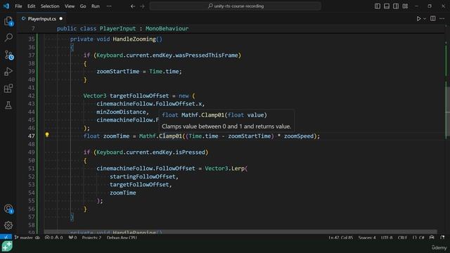The image size is (450, 253).
Task: Click the unsaved dot on PlayerInput.cs tab
Action: pyautogui.click(x=61, y=19)
